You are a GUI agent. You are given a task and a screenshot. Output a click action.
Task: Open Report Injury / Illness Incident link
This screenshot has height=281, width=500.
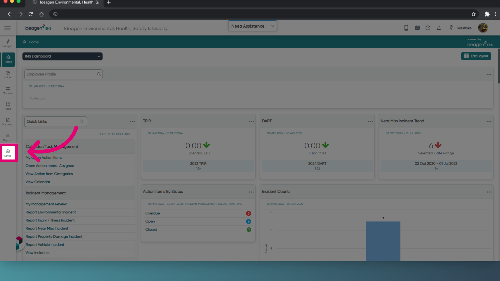coord(50,220)
